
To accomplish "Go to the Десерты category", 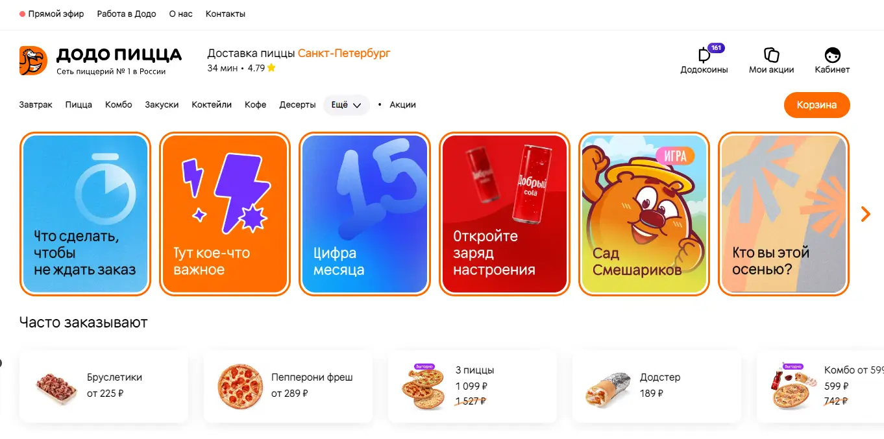I will click(x=297, y=105).
